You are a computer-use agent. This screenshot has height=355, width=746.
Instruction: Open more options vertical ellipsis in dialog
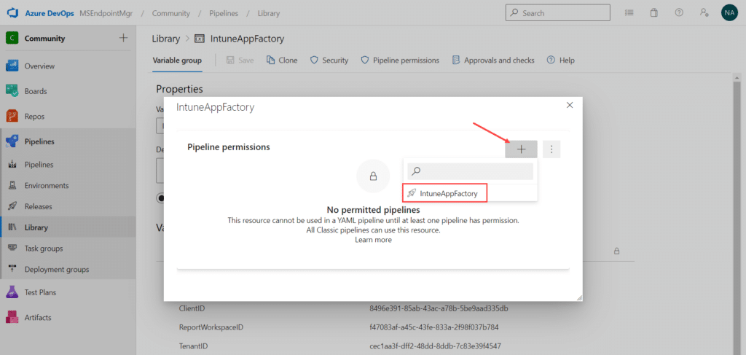pyautogui.click(x=551, y=149)
